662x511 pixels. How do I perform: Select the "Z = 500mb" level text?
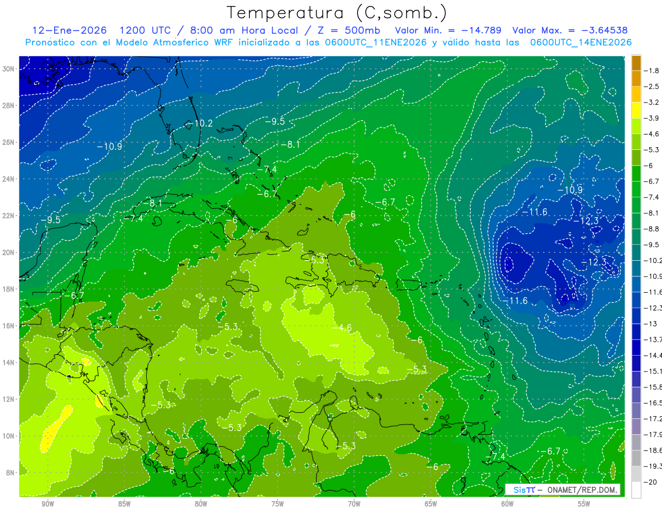click(348, 30)
